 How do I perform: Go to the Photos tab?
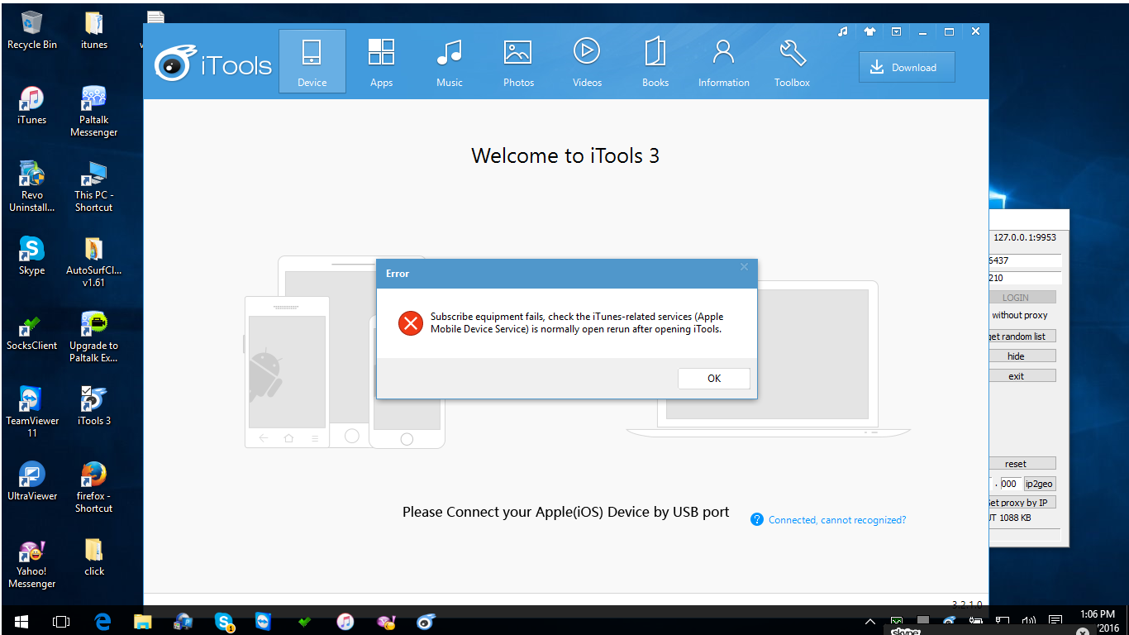(518, 61)
